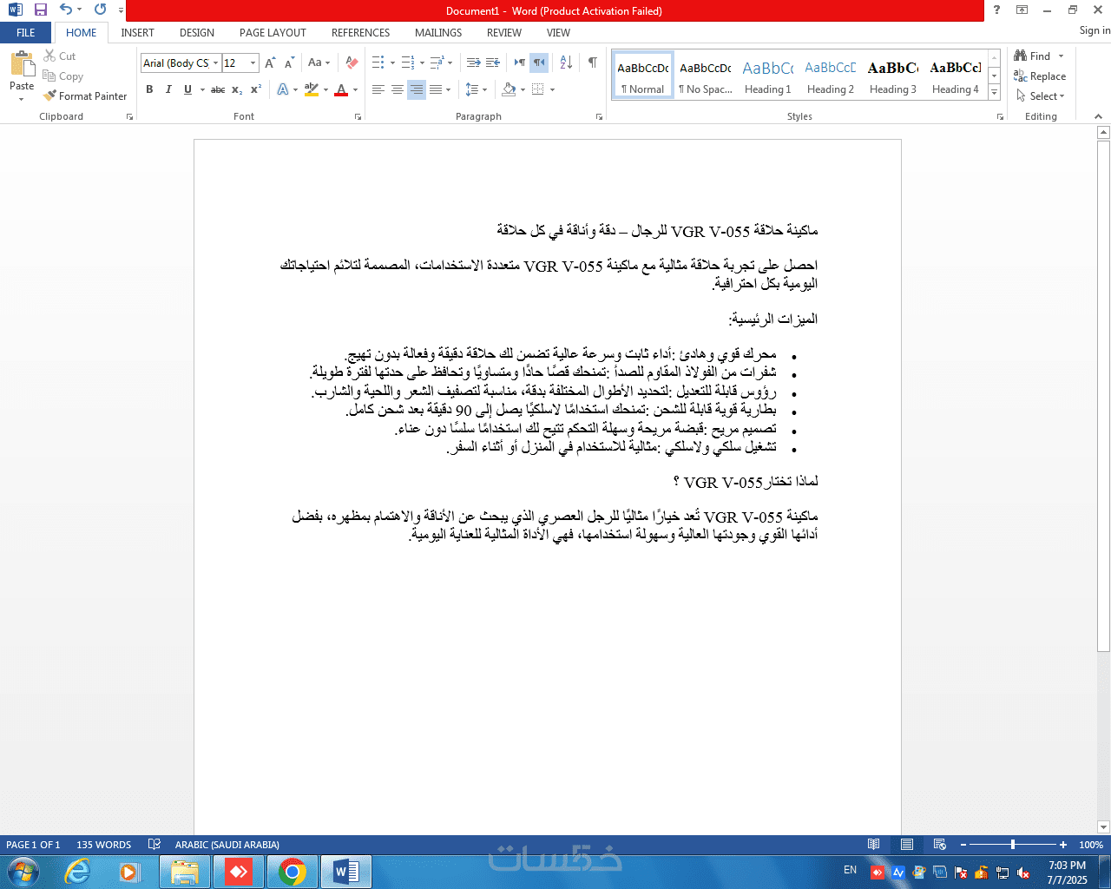Screen dimensions: 1111x889
Task: Open Google Chrome from the taskbar
Action: [x=293, y=872]
